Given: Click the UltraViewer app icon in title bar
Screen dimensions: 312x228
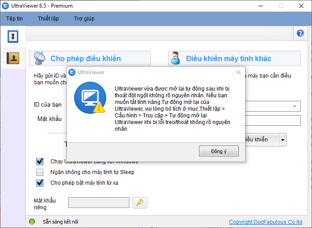Looking at the screenshot, I should 5,6.
